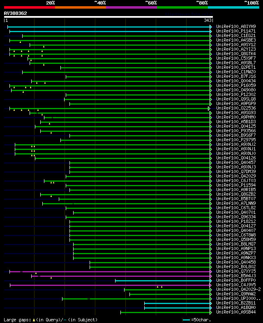The height and width of the screenshot is (323, 263).
Task: Click the cyan ~100% identity color bar
Action: 233,7
